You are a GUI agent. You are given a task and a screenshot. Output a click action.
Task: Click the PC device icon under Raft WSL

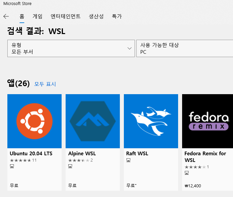pyautogui.click(x=129, y=160)
